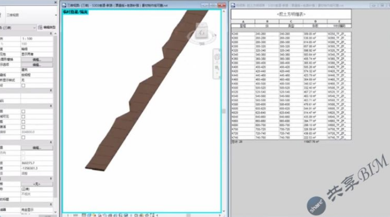
Task: Toggle the third checkbox in the extents section
Action: (23, 122)
